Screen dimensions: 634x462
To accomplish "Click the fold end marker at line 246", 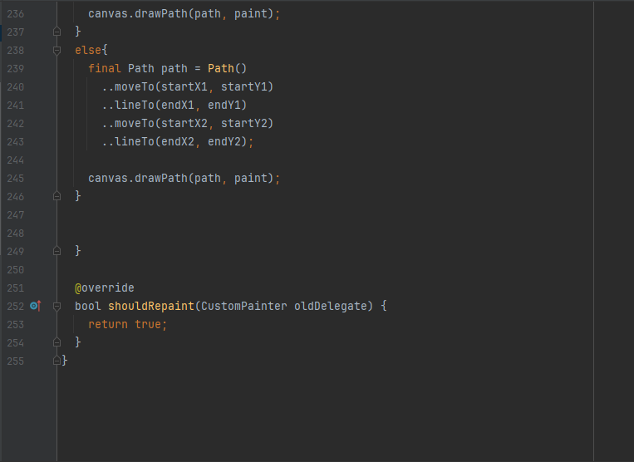I will pos(57,196).
